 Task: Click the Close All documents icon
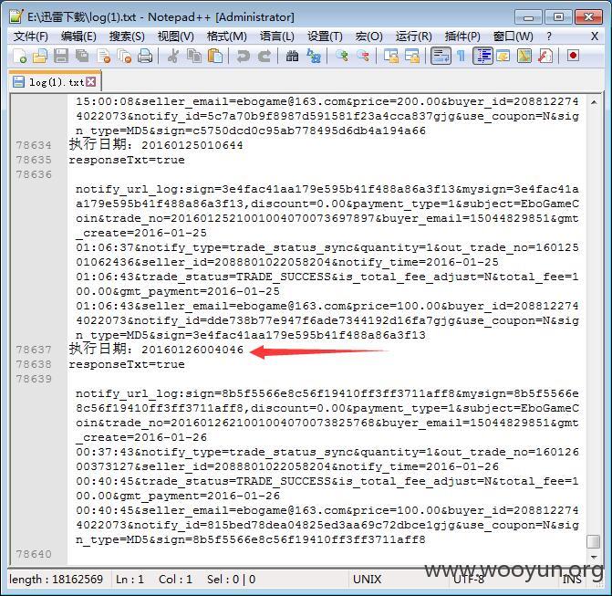coord(125,57)
